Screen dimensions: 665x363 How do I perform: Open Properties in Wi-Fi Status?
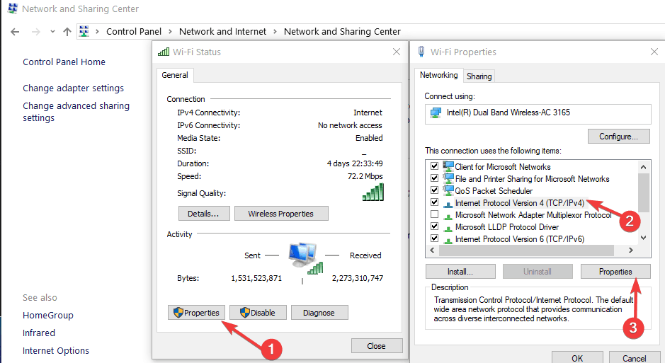pos(196,313)
